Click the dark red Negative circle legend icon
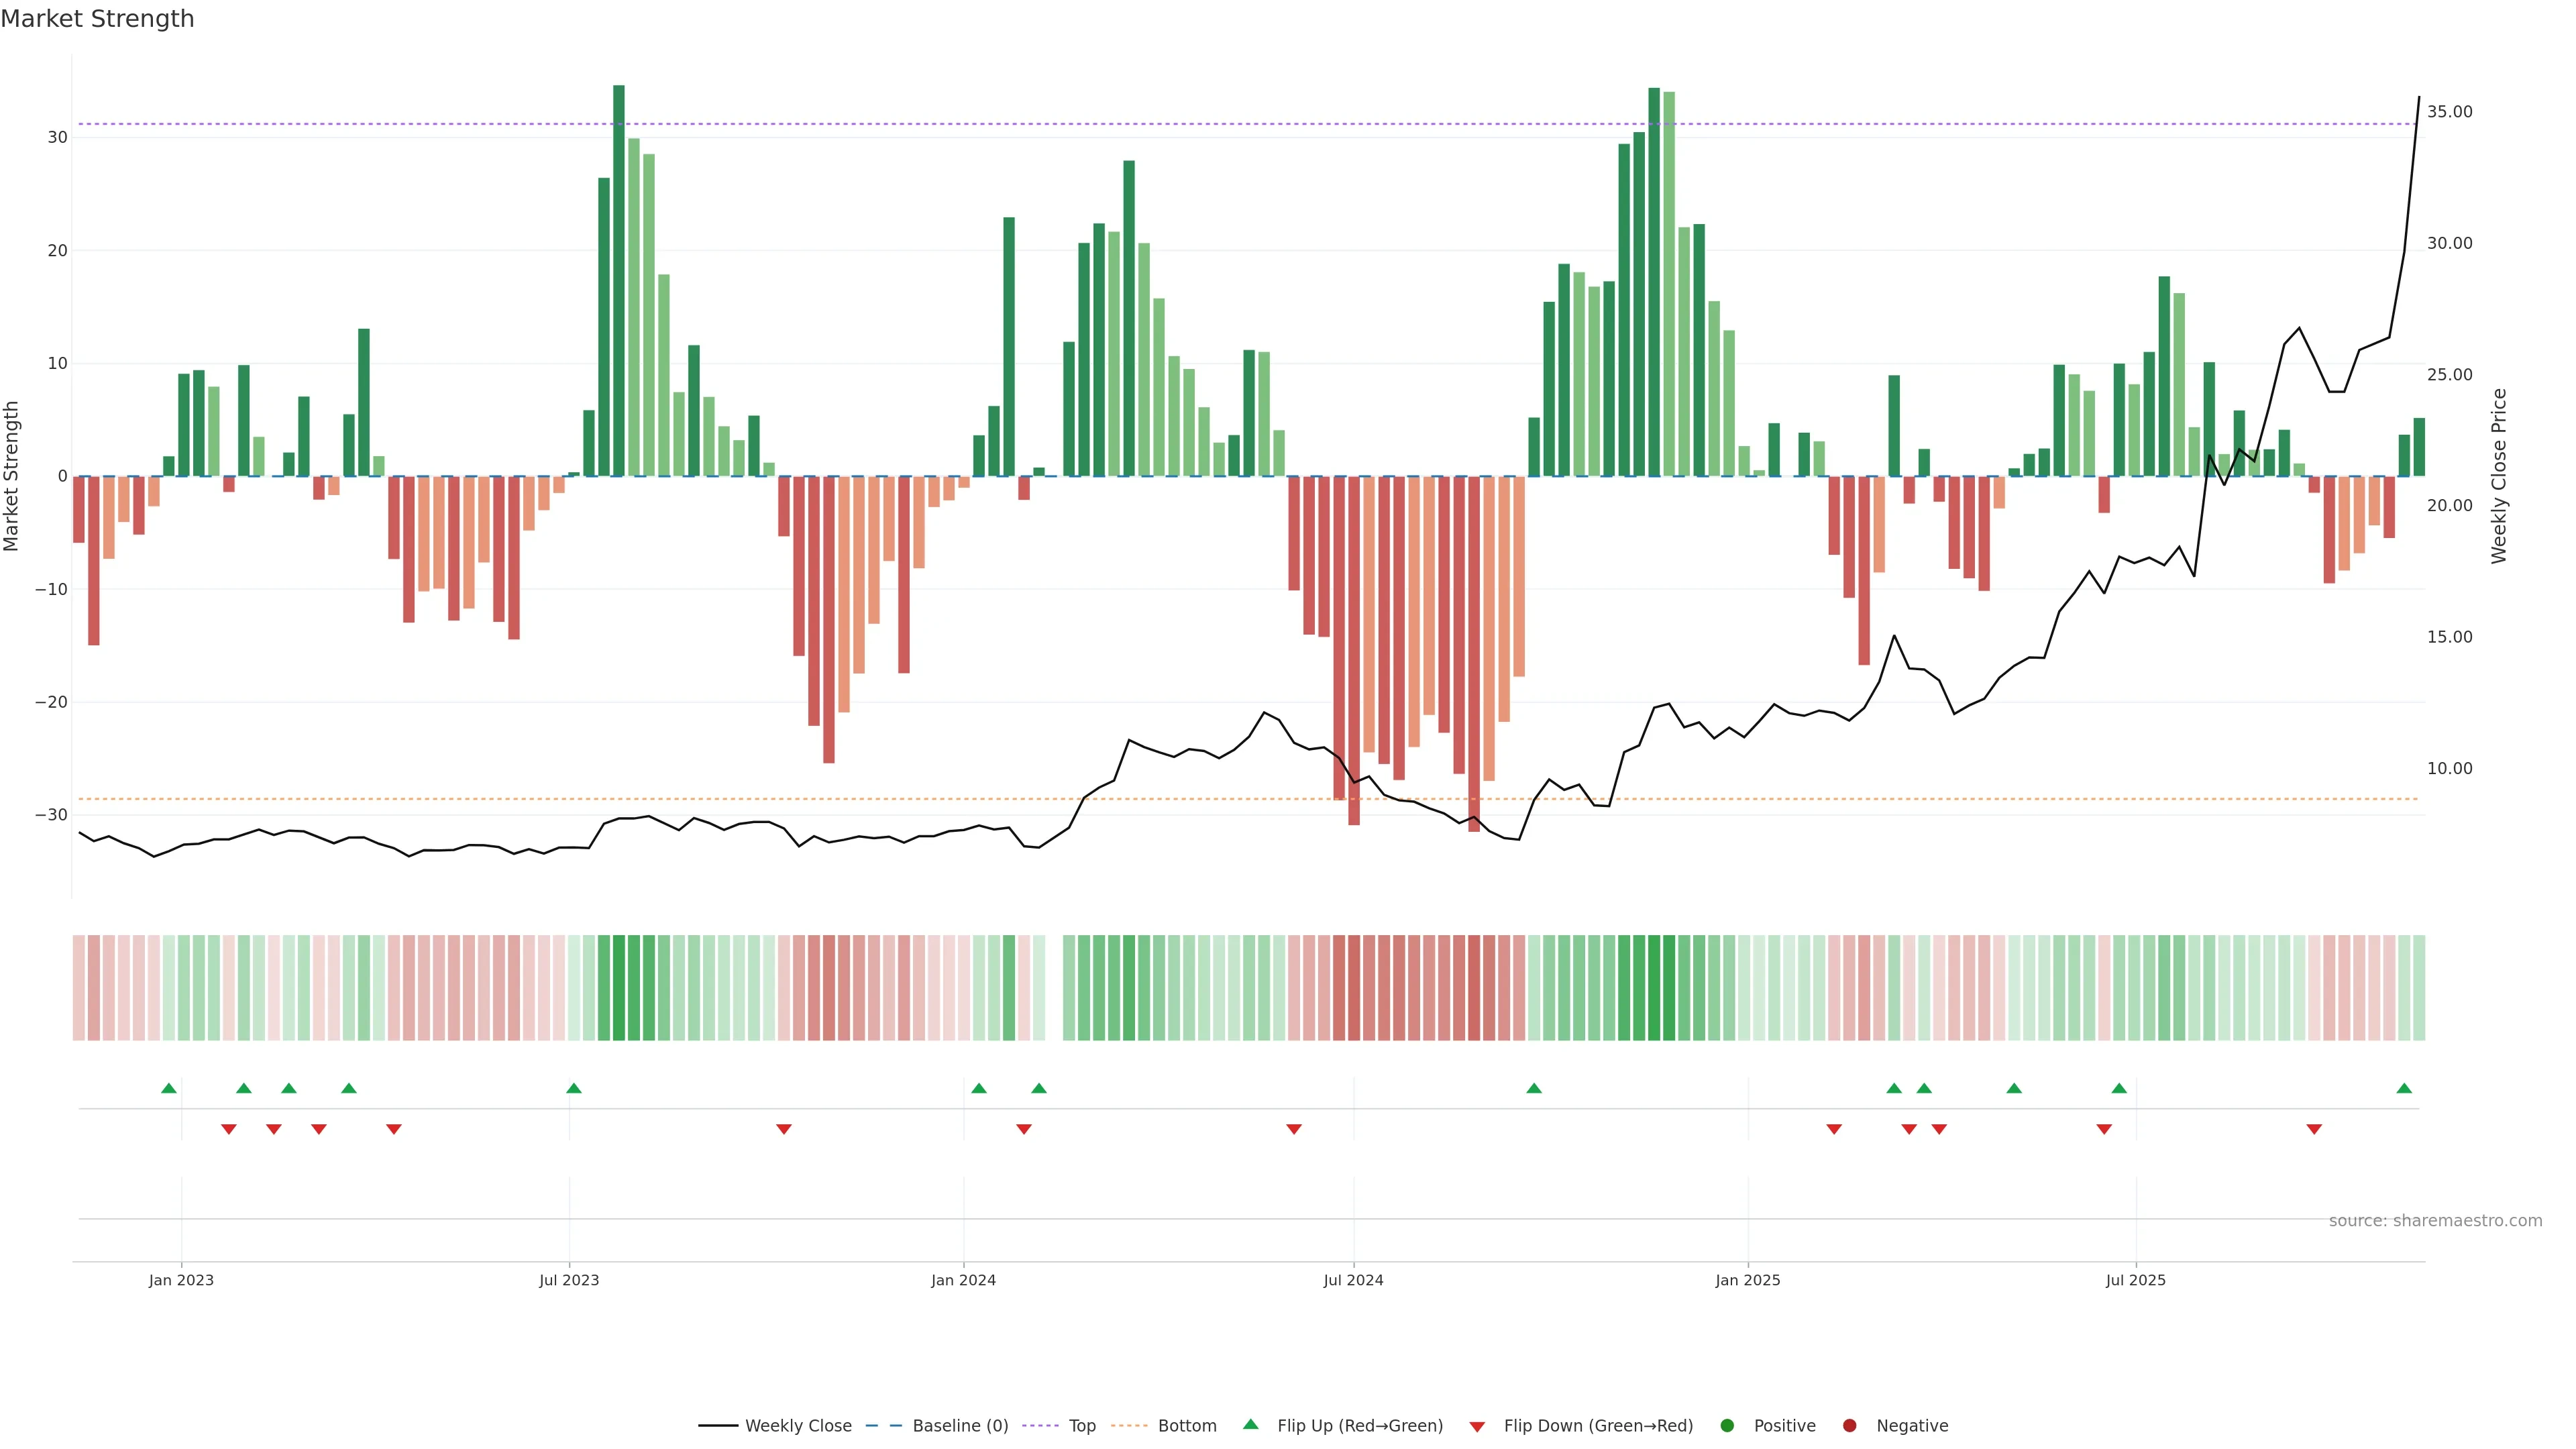2576x1449 pixels. [1849, 1426]
